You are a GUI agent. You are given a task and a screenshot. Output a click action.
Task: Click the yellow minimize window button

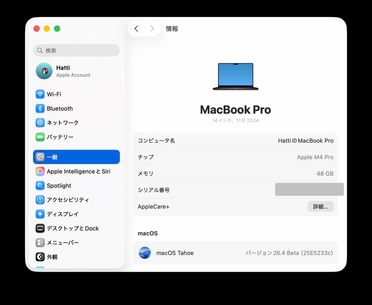point(47,29)
